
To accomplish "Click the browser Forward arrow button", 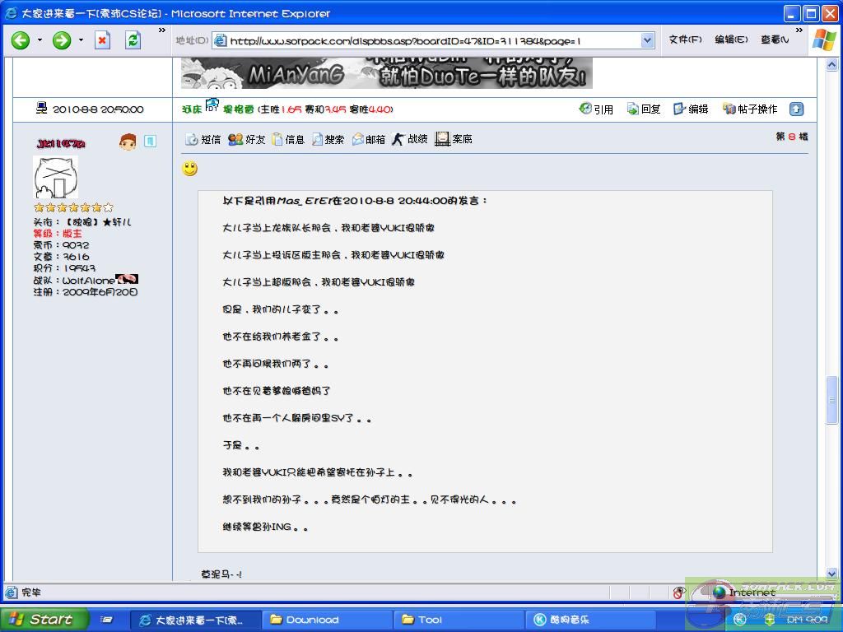I will point(62,40).
